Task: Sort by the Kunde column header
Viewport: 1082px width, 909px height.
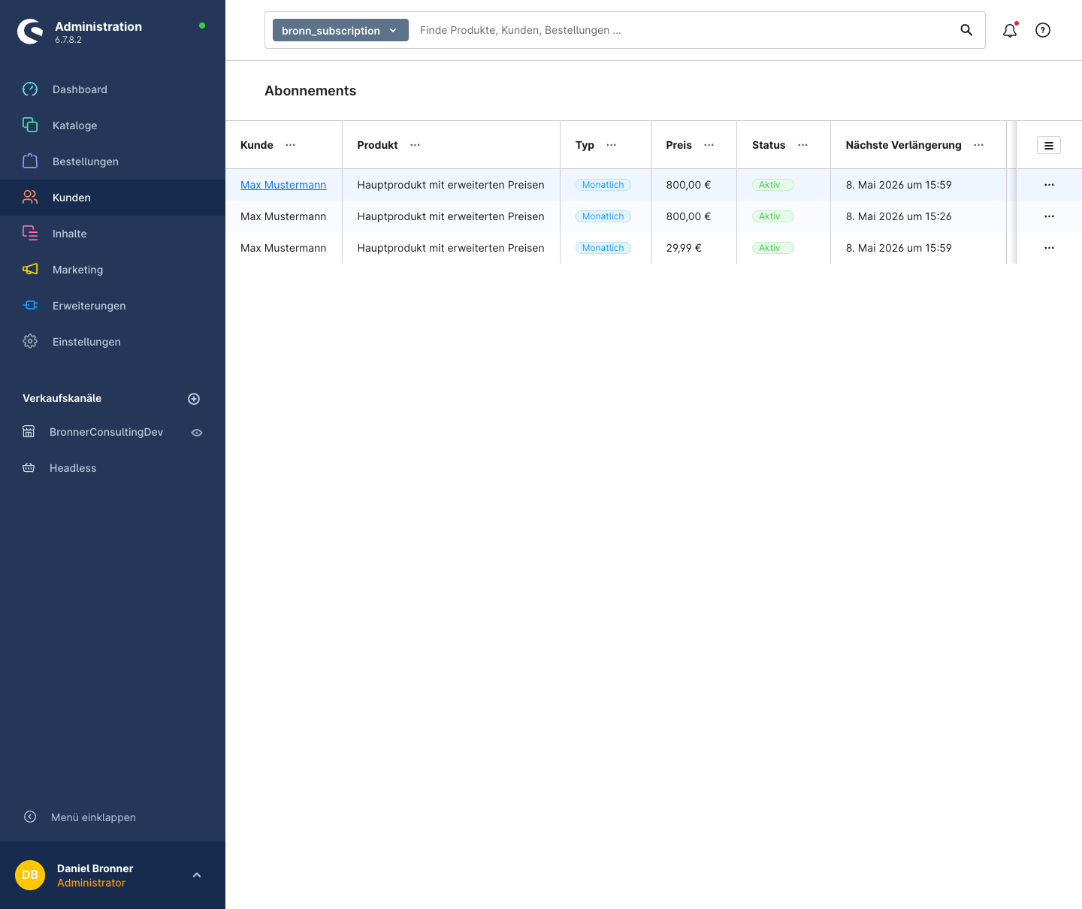Action: (257, 145)
